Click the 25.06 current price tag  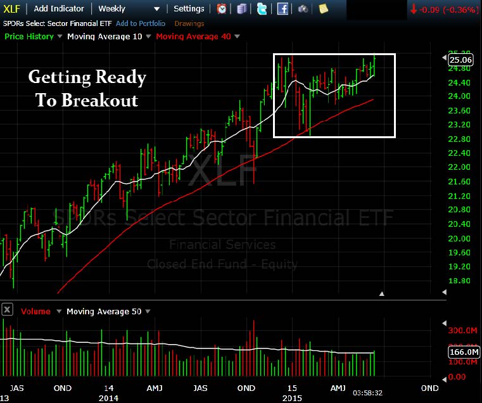(x=460, y=60)
